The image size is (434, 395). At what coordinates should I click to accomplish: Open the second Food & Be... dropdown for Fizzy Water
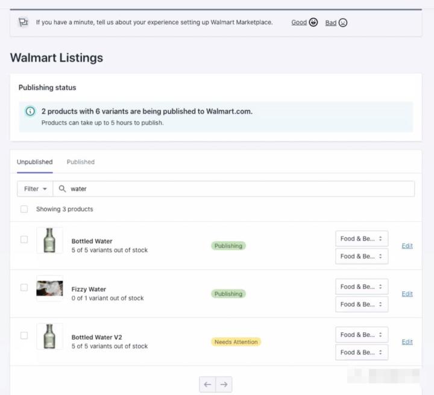[x=362, y=305]
